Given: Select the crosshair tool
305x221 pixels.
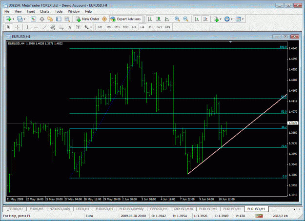Looking at the screenshot, I should pyautogui.click(x=17, y=27).
